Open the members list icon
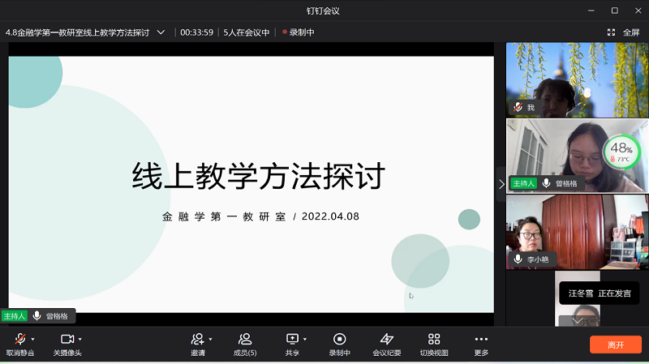The width and height of the screenshot is (649, 364). pos(245,339)
